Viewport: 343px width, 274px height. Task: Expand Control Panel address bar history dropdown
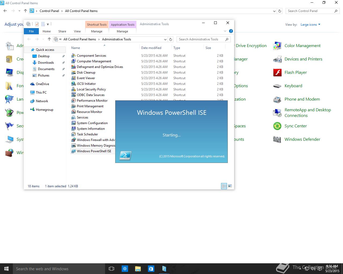(x=274, y=11)
